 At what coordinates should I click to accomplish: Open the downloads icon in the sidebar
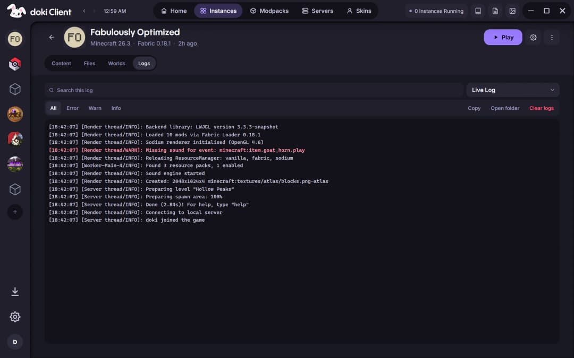(15, 292)
